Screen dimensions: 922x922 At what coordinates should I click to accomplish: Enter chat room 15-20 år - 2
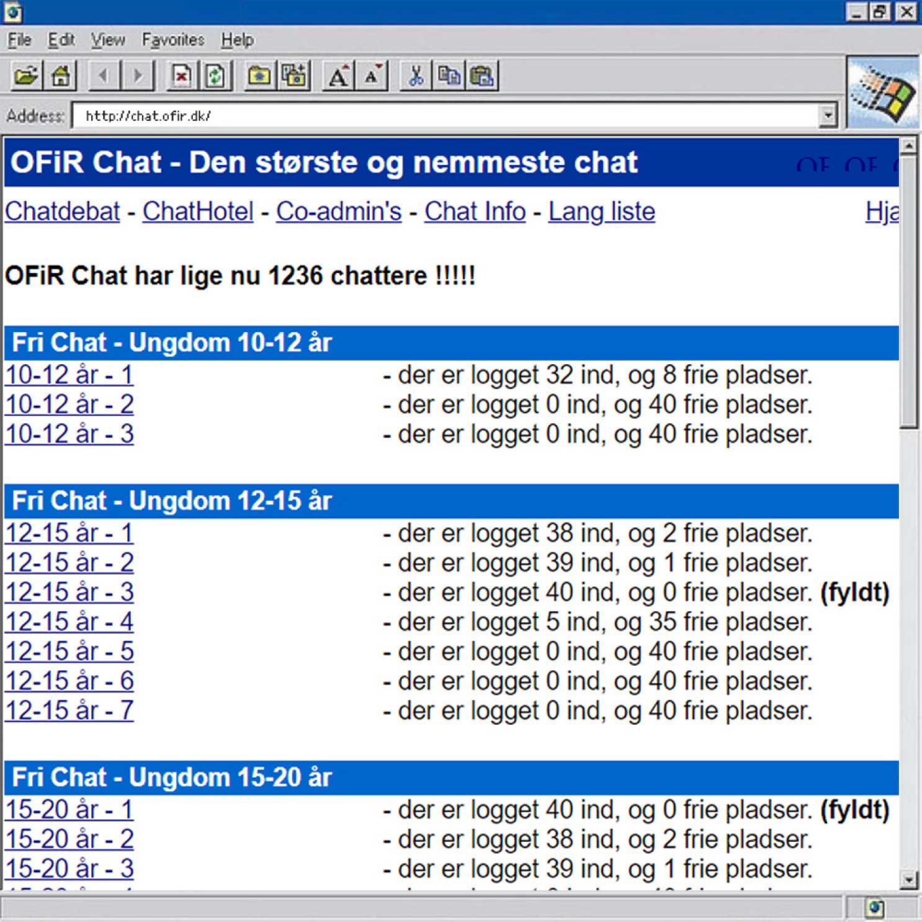[x=69, y=839]
